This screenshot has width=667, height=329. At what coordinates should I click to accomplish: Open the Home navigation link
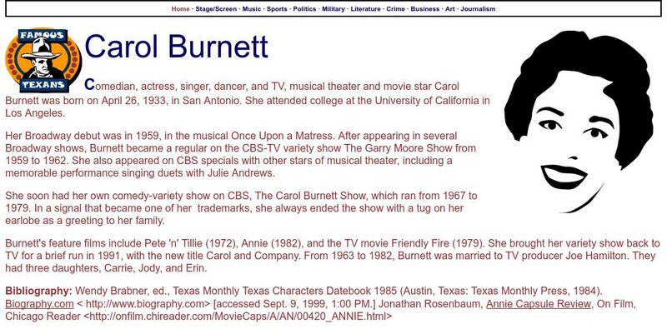180,9
